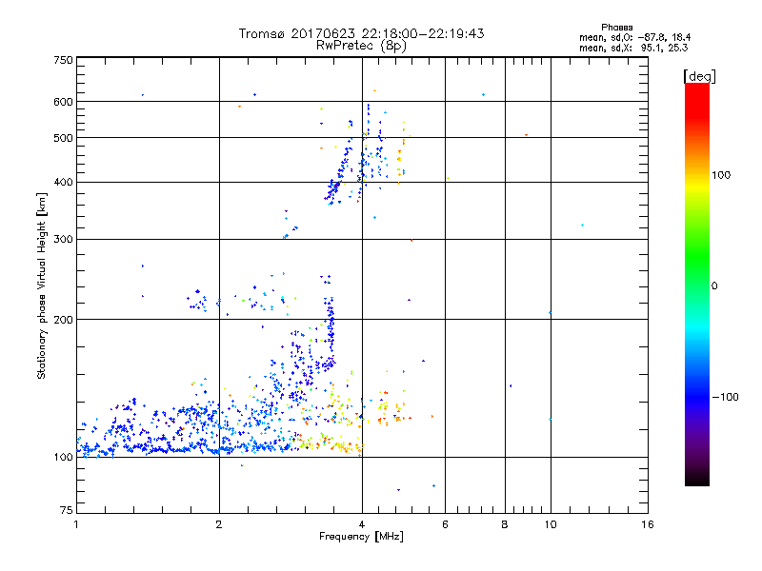Screen dimensions: 762x571
Task: Click the '[deg]' colorbar unit label
Action: point(699,76)
